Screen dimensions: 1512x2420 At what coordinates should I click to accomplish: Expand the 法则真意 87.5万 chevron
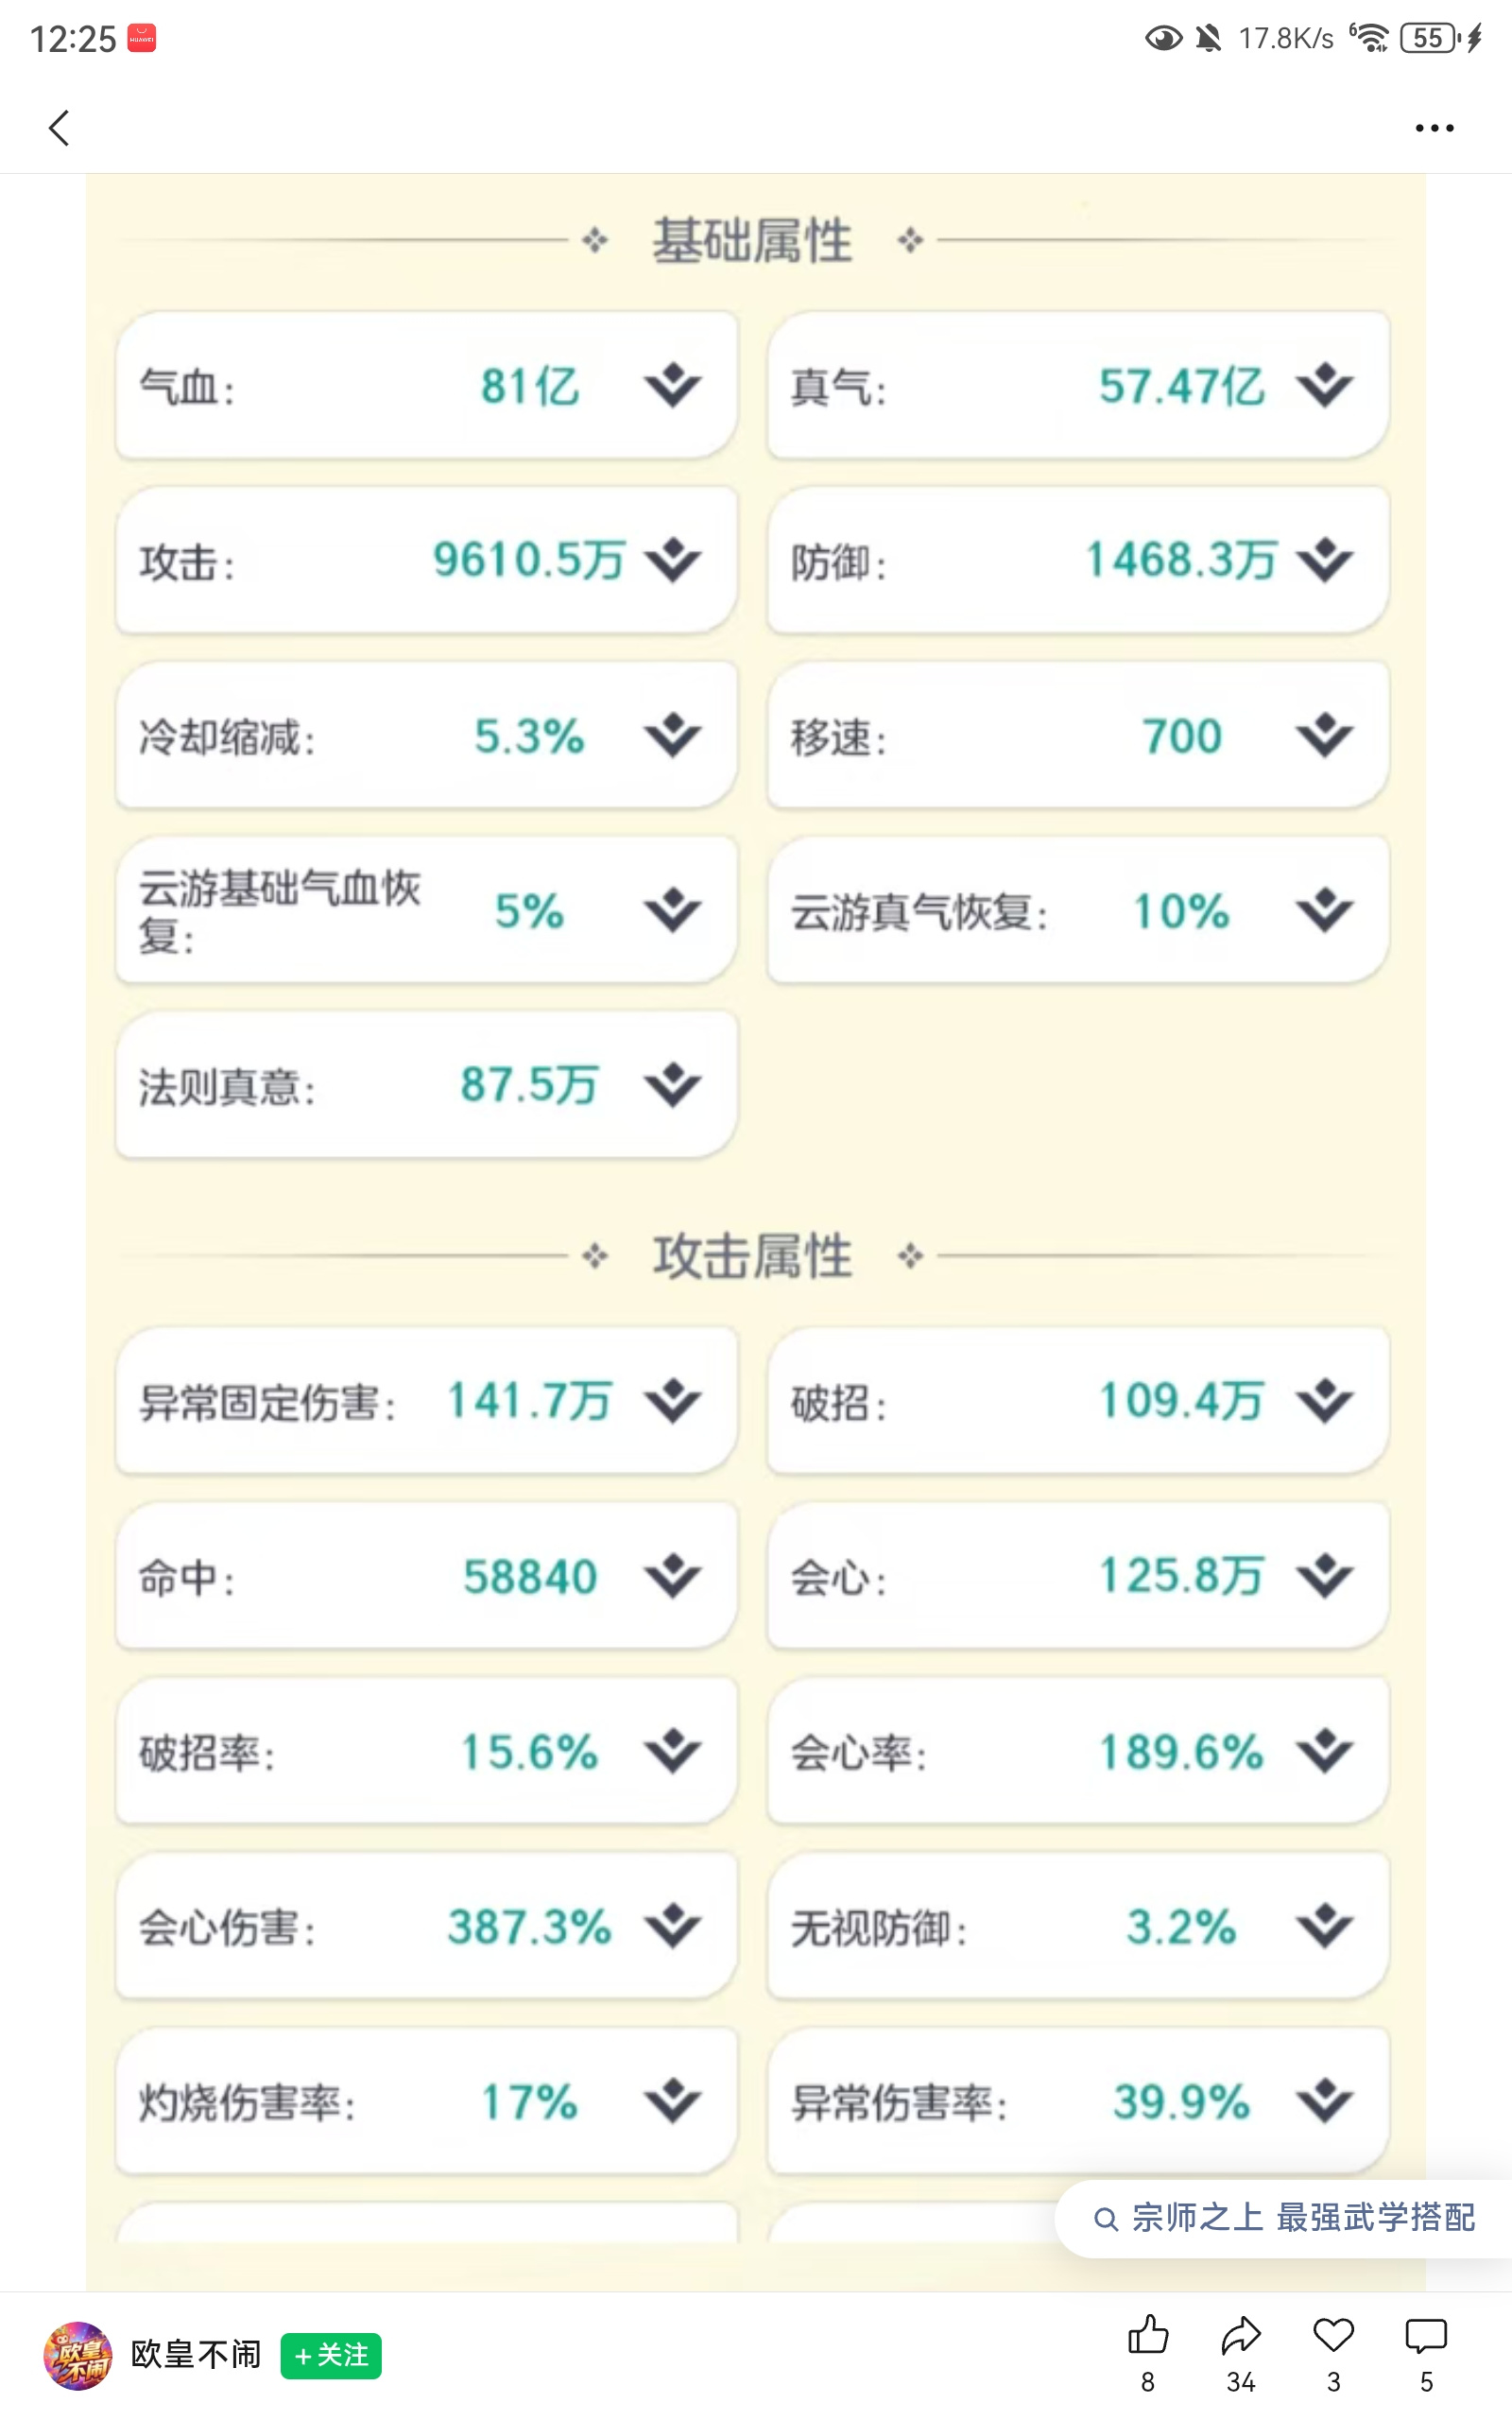coord(672,1085)
